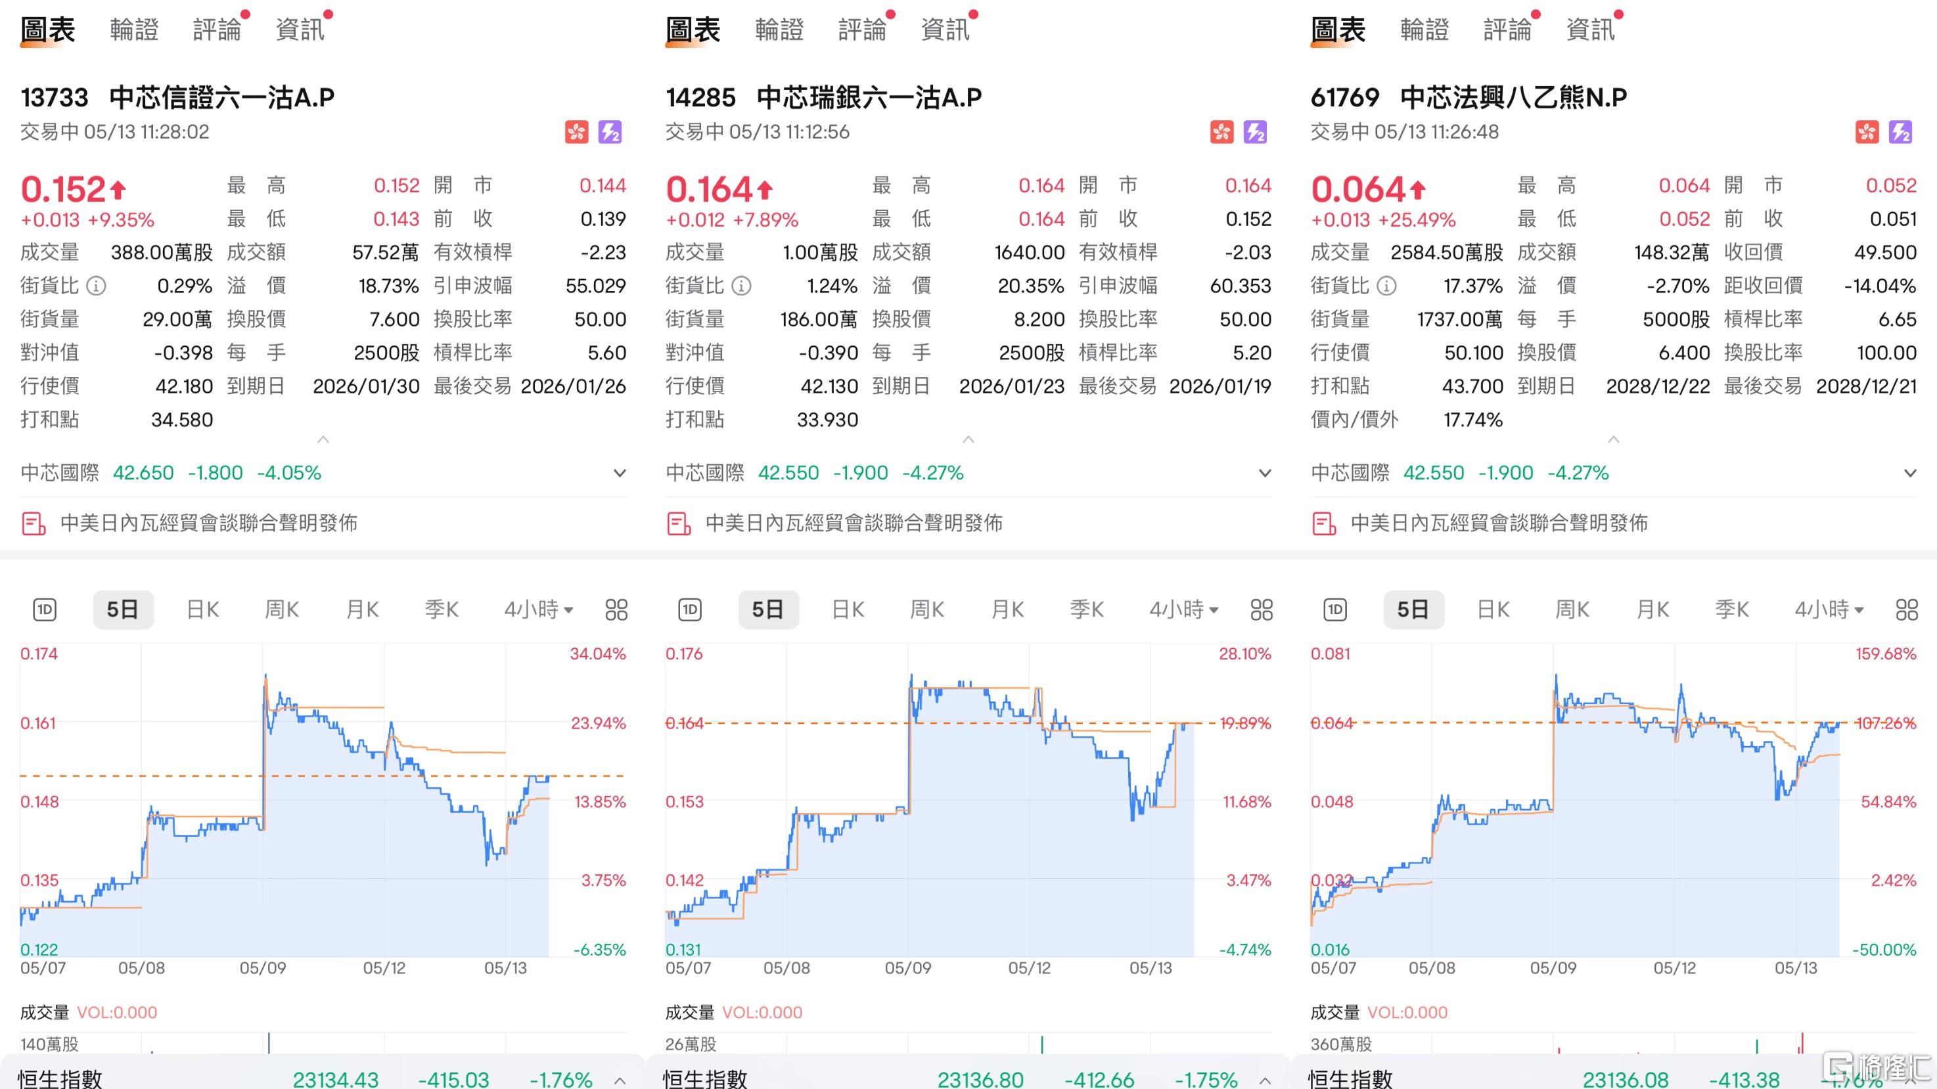This screenshot has width=1937, height=1089.
Task: Select 月K period in 61769 chart
Action: pos(1652,610)
